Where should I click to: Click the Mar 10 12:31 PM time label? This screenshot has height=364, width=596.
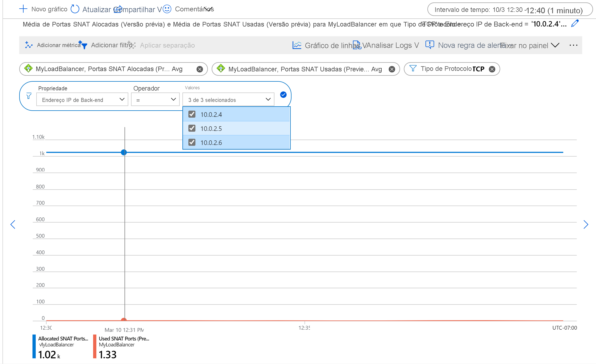point(124,330)
